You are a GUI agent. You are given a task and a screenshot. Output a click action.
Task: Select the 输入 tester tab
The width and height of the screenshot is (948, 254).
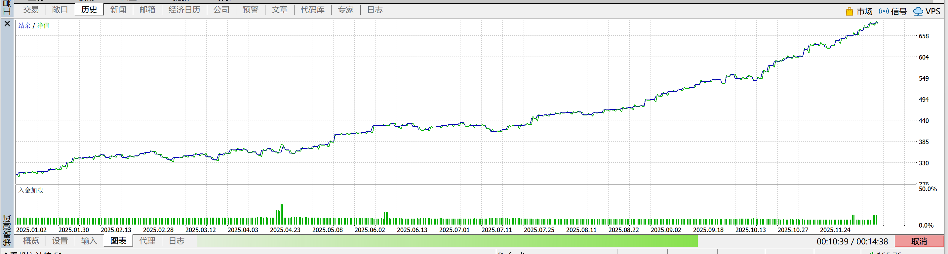[89, 241]
